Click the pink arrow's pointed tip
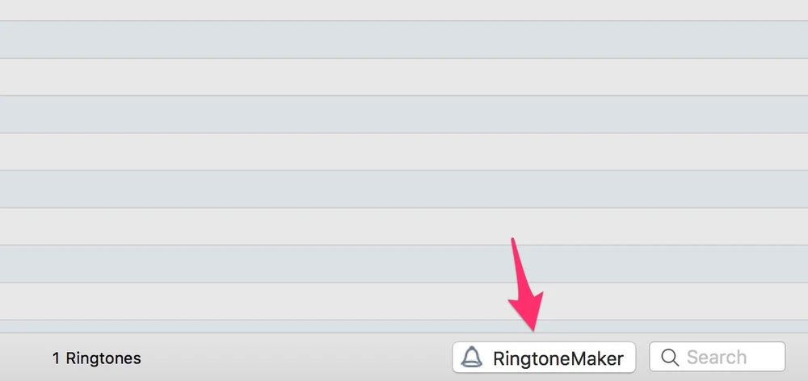The image size is (808, 381). (532, 326)
